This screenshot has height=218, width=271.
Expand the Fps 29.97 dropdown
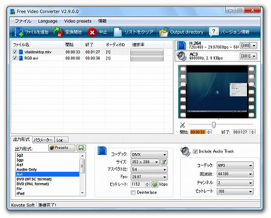point(149,177)
